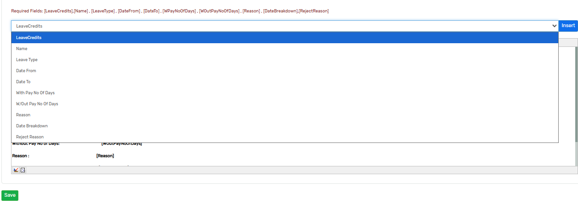Select the Reject Reason option

point(285,137)
